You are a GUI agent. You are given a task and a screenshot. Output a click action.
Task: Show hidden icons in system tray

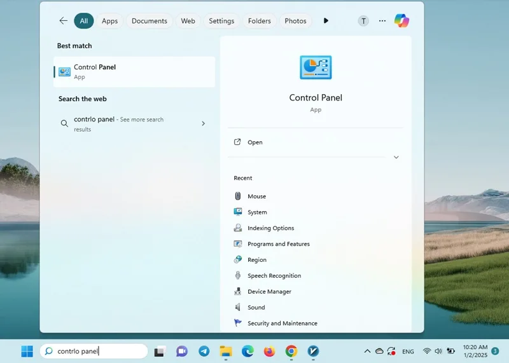pyautogui.click(x=367, y=351)
